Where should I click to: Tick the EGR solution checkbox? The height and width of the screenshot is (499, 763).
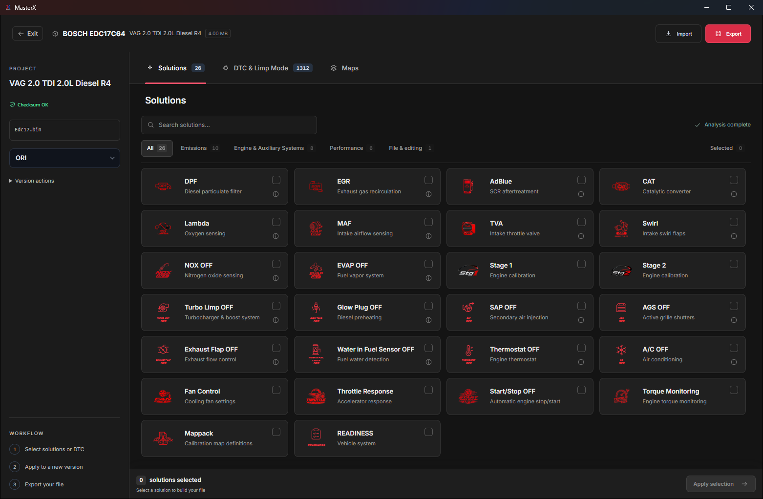coord(428,180)
